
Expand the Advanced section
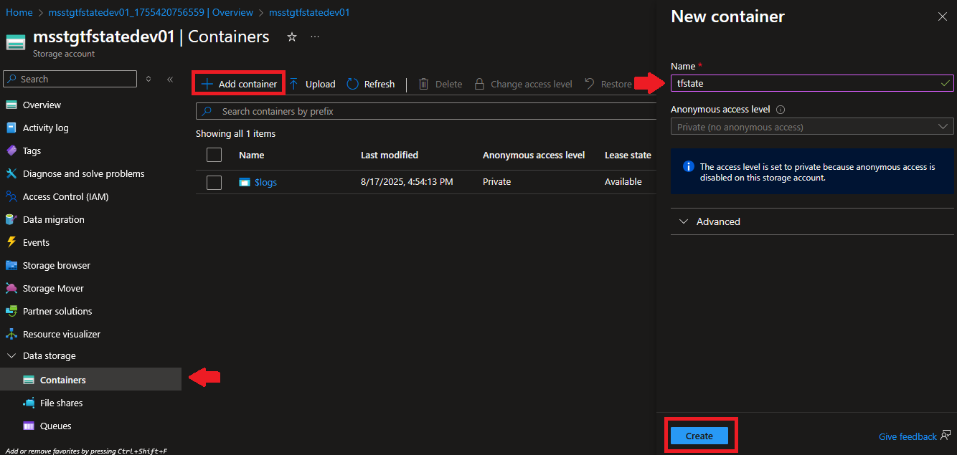click(x=812, y=221)
